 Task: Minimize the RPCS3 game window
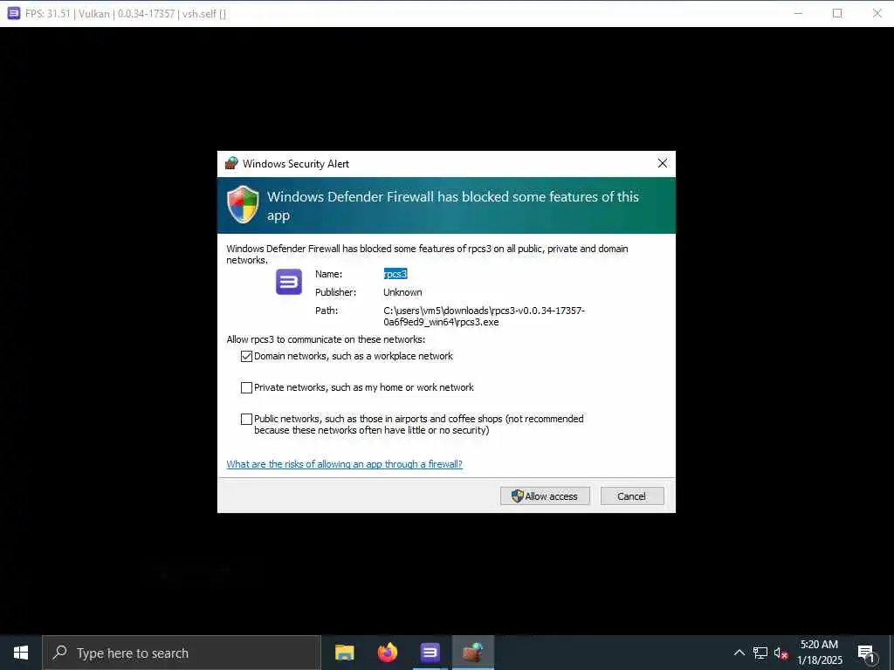798,13
